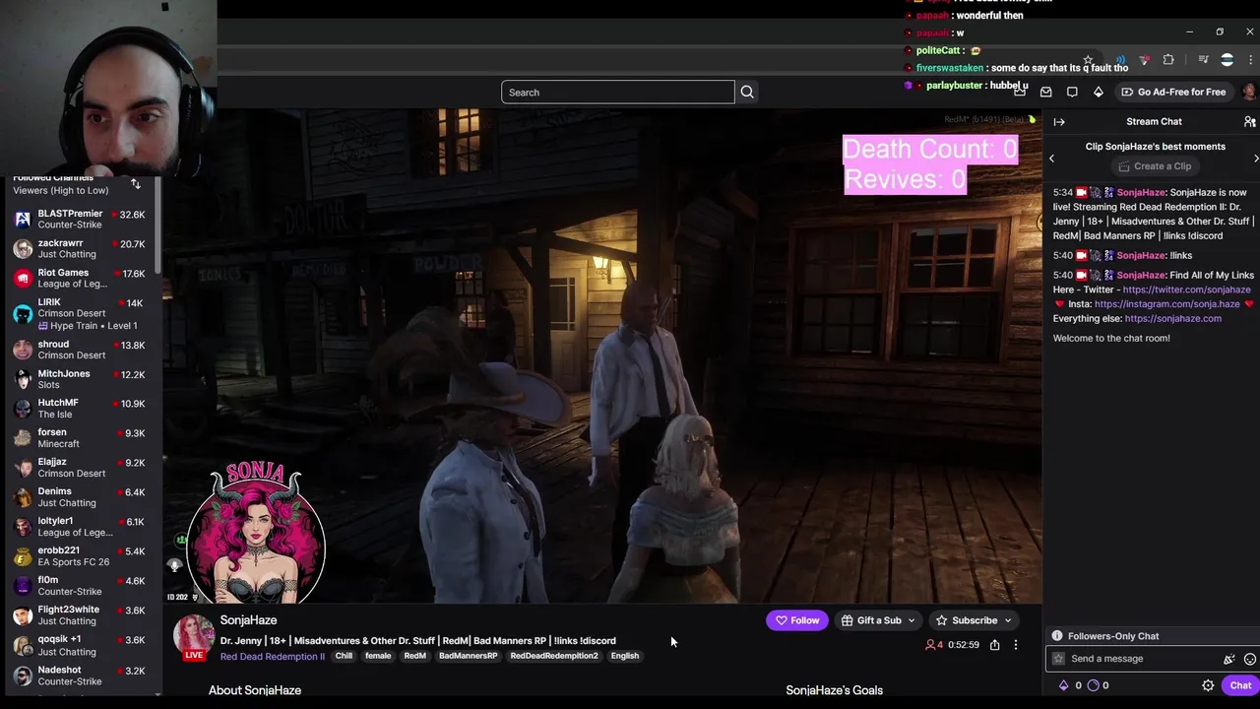
Task: Show the previous chat highlight card
Action: coord(1051,159)
